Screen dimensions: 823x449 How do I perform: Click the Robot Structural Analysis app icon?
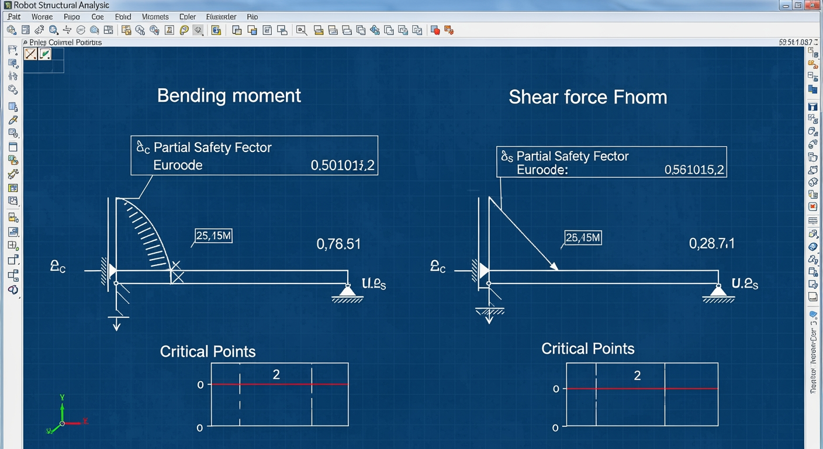click(7, 5)
